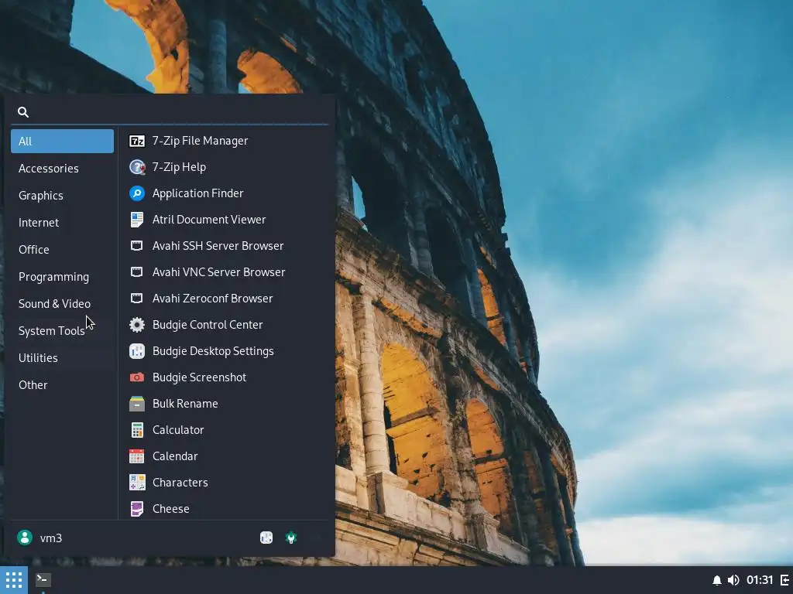Click the volume speaker icon

point(733,580)
